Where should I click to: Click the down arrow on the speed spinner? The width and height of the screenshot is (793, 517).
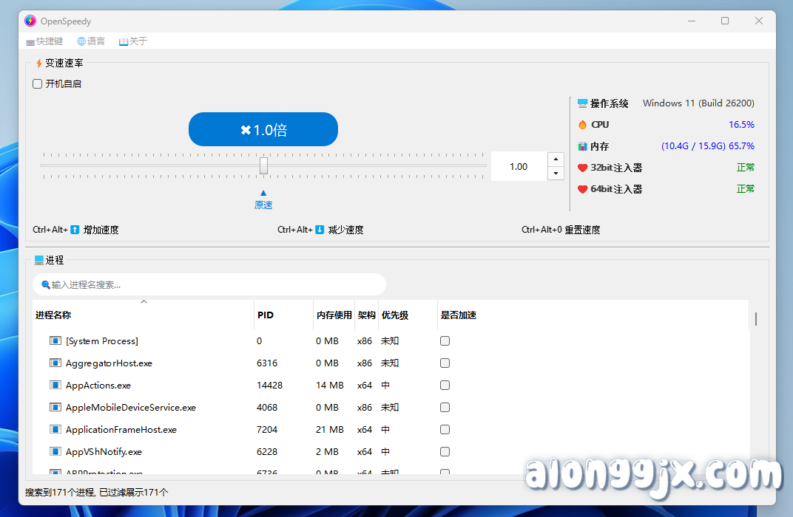tap(556, 174)
